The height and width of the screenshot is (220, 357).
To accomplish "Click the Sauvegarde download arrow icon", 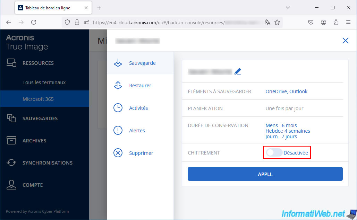I will [118, 63].
